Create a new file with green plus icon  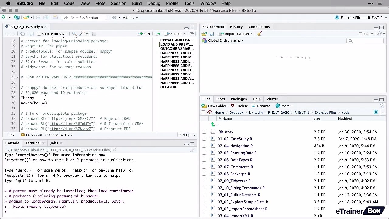[x=3, y=17]
